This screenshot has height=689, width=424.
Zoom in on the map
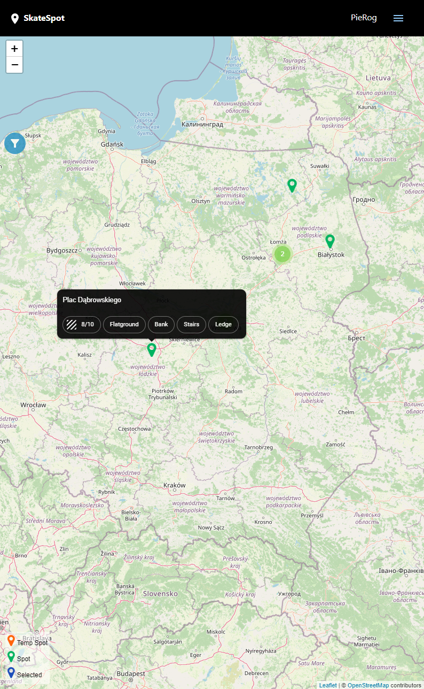coord(14,48)
